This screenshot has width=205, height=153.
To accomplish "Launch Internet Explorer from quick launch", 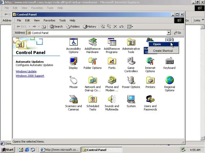I will (27, 150).
